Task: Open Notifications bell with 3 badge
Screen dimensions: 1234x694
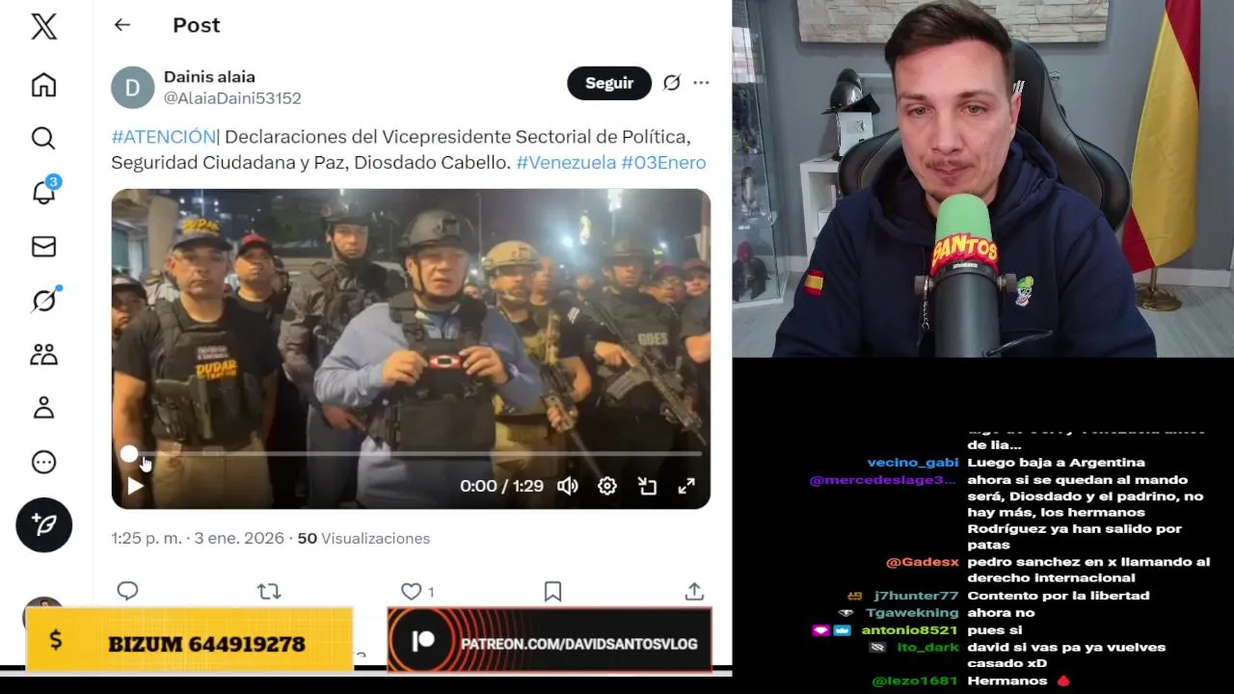Action: [x=44, y=191]
